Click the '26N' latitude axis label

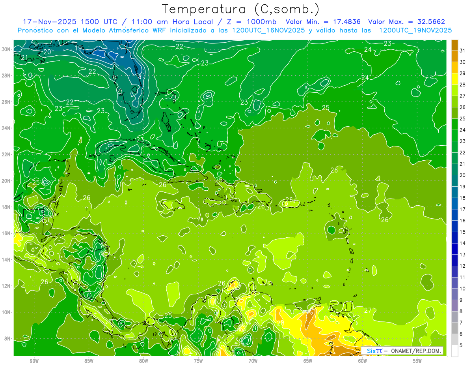pyautogui.click(x=6, y=102)
